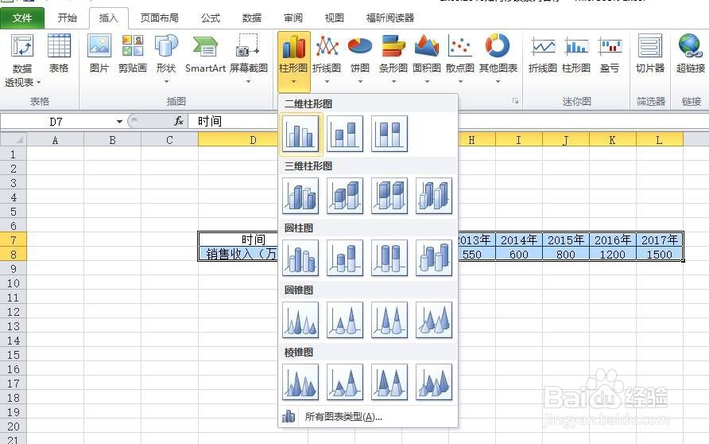Click the formula bar containing 时间
The height and width of the screenshot is (444, 709).
pos(447,121)
